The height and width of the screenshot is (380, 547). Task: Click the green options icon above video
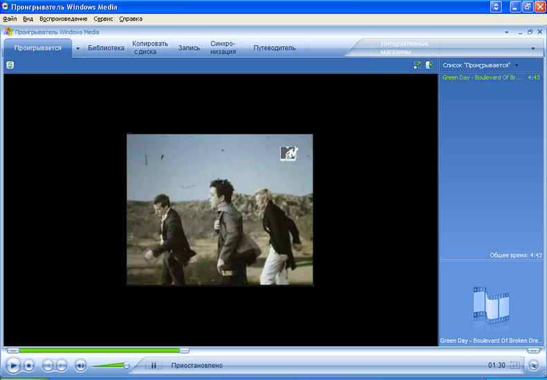(10, 65)
